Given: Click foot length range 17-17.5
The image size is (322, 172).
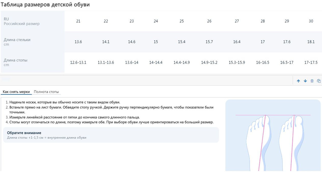Looking at the screenshot, I should pyautogui.click(x=311, y=63).
